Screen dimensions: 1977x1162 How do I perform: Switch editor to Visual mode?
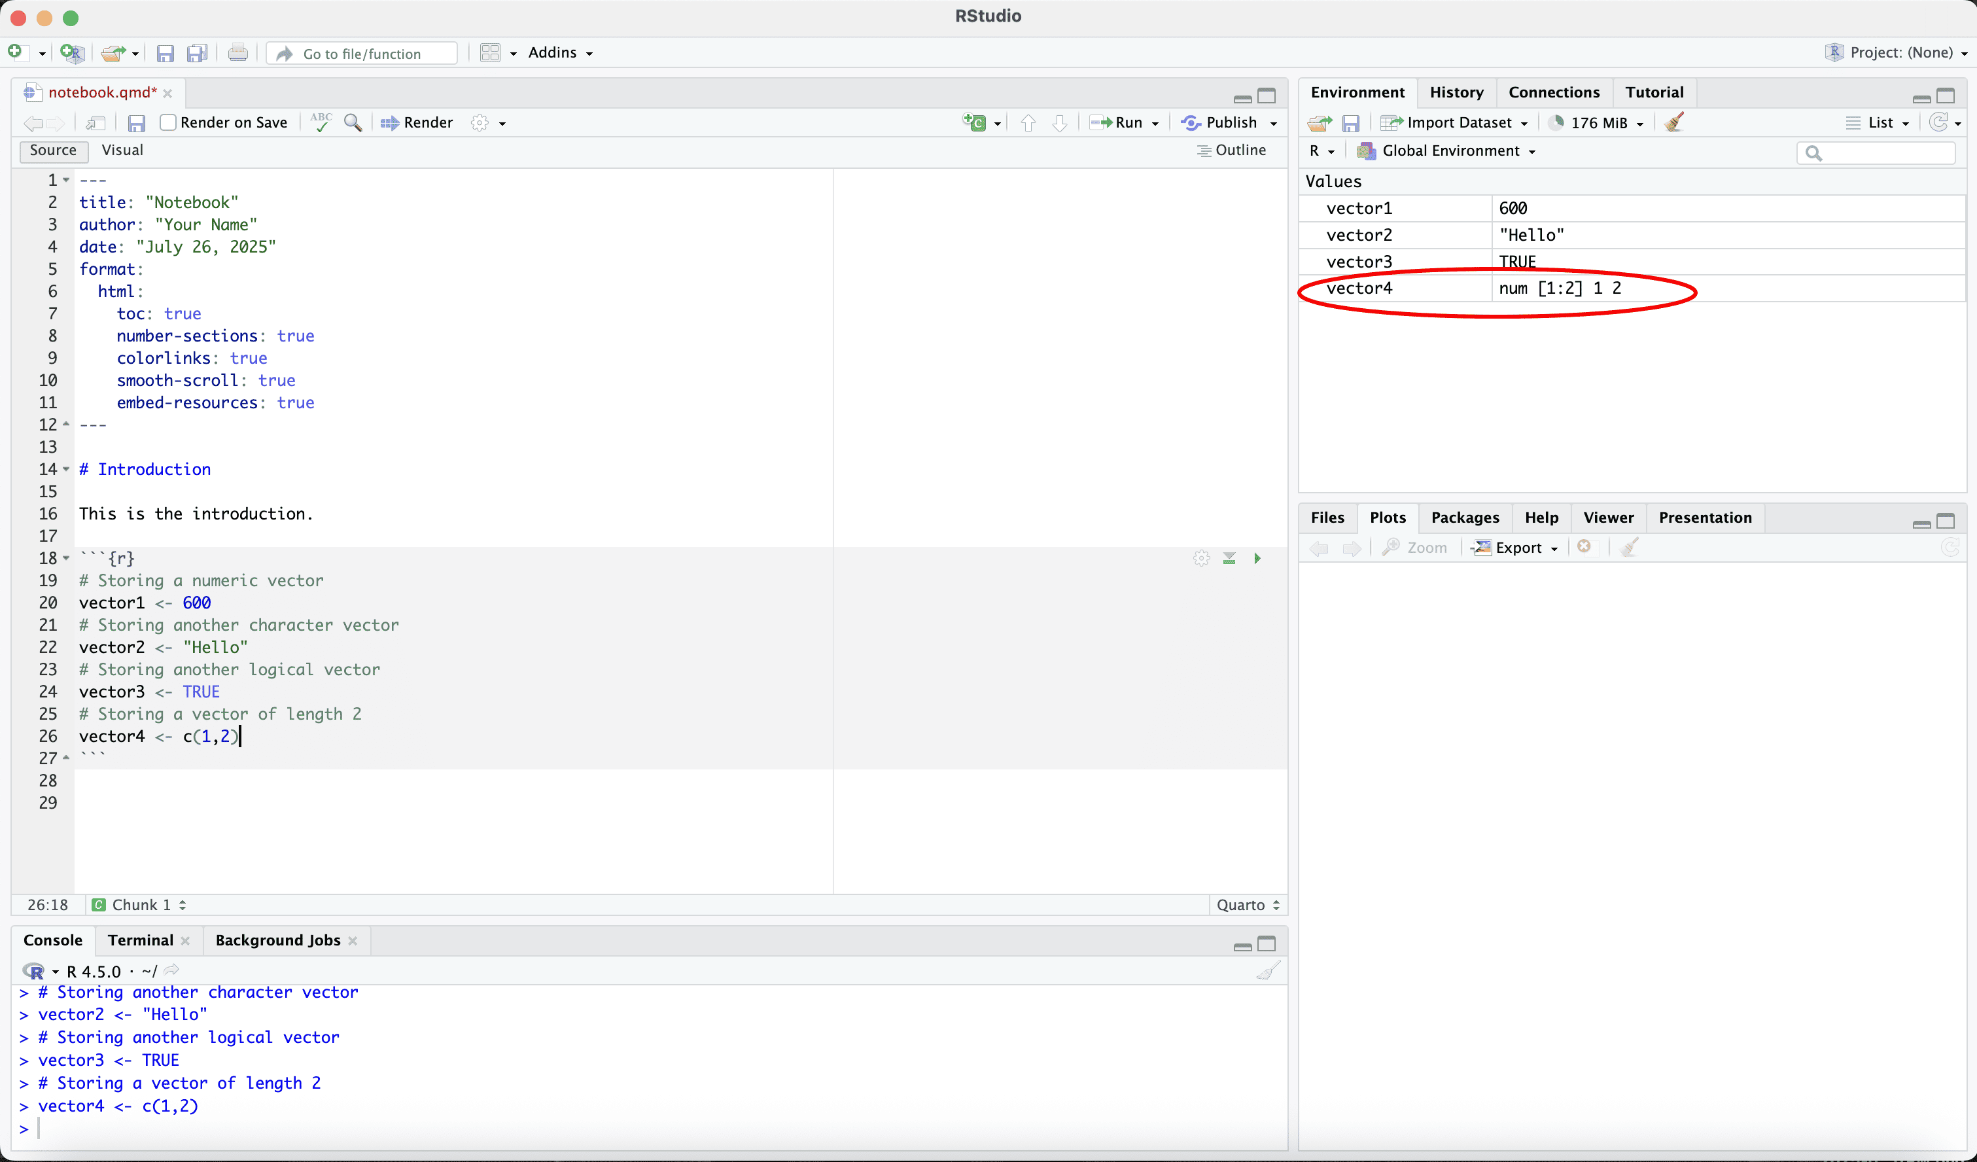122,150
